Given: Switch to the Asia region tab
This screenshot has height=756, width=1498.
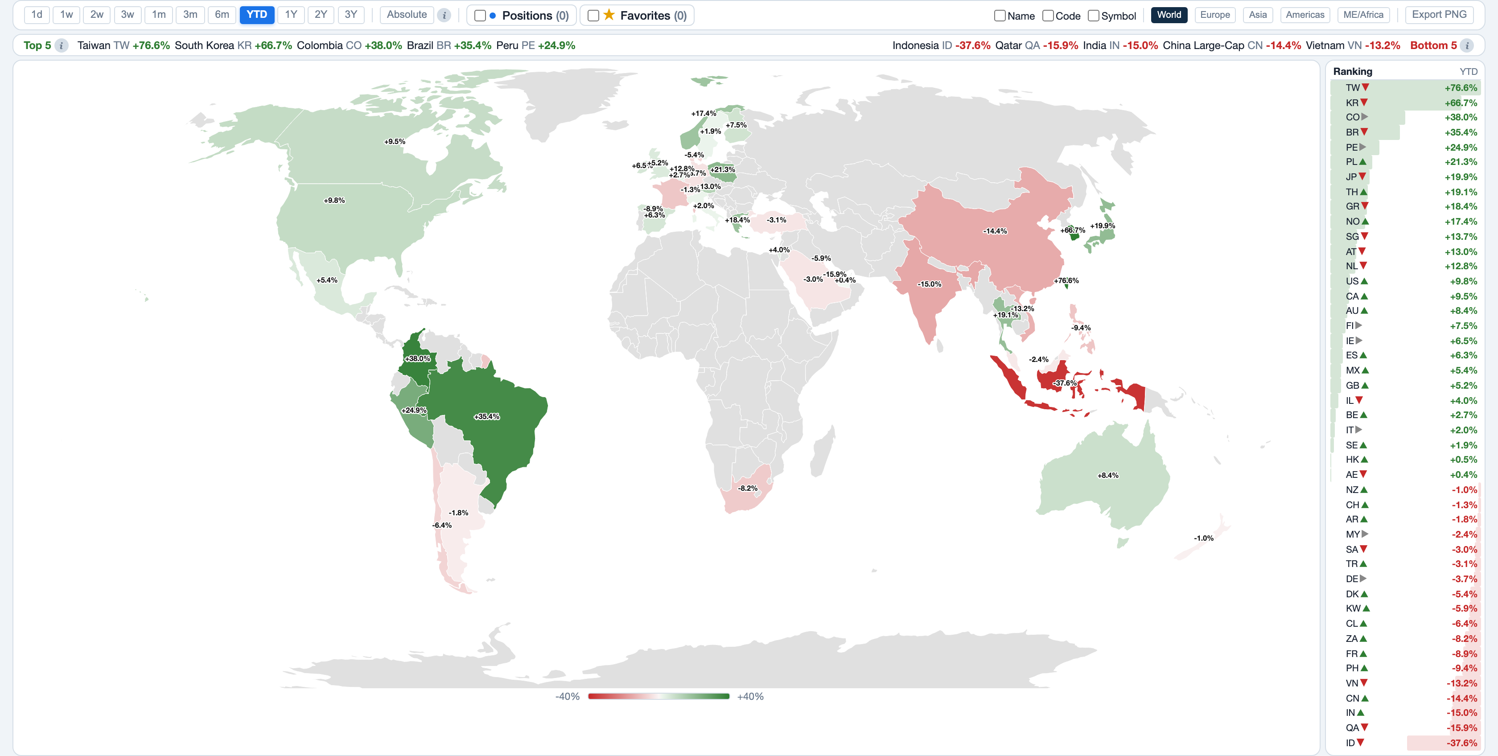Looking at the screenshot, I should click(1257, 15).
